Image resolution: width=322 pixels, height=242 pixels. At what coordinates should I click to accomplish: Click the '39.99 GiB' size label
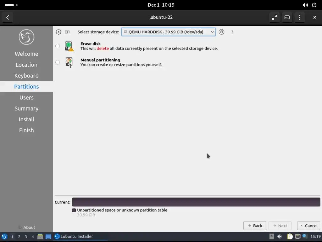pos(86,215)
